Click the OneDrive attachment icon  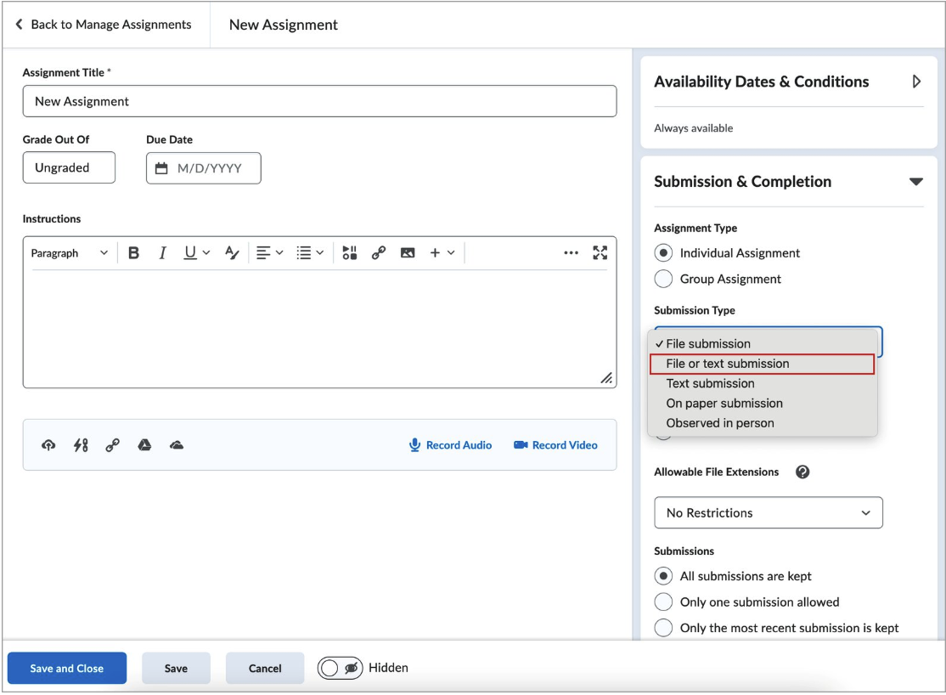tap(175, 444)
